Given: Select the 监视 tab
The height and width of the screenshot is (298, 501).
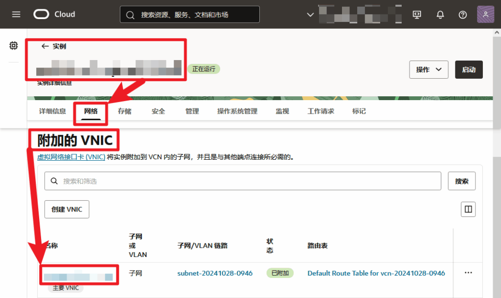Looking at the screenshot, I should (282, 111).
